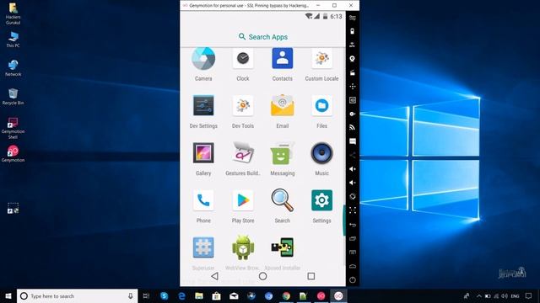The image size is (540, 303).
Task: Click the sidebar Power button icon
Action: pyautogui.click(x=353, y=280)
